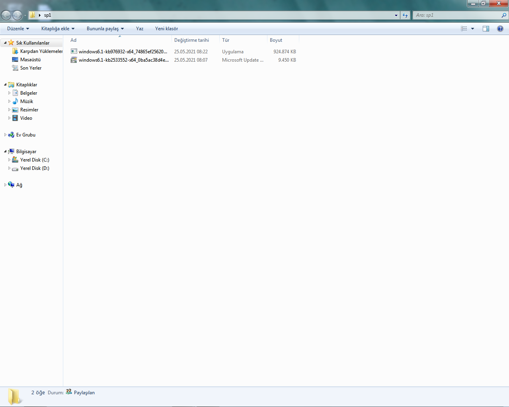Click the Yeni klasör button
The height and width of the screenshot is (407, 509).
pyautogui.click(x=166, y=29)
